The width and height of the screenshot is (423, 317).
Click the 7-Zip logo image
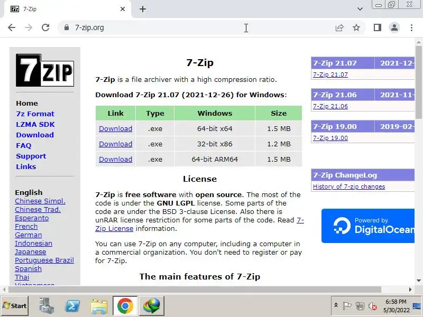click(x=45, y=70)
